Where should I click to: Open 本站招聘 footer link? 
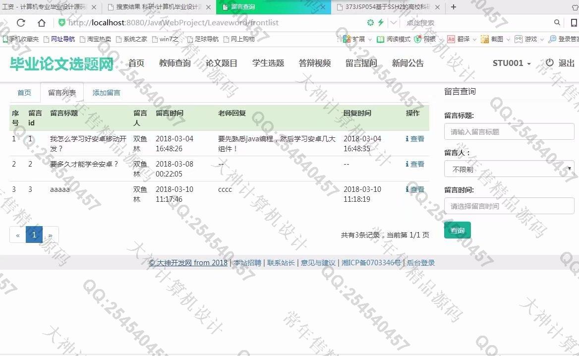pyautogui.click(x=247, y=263)
